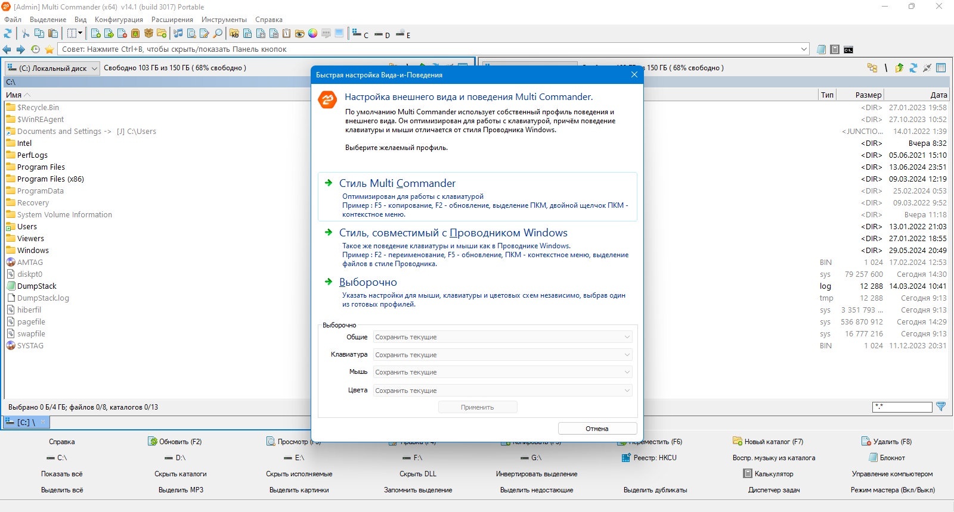
Task: Click the filter input field showing '*.*'
Action: tap(902, 407)
